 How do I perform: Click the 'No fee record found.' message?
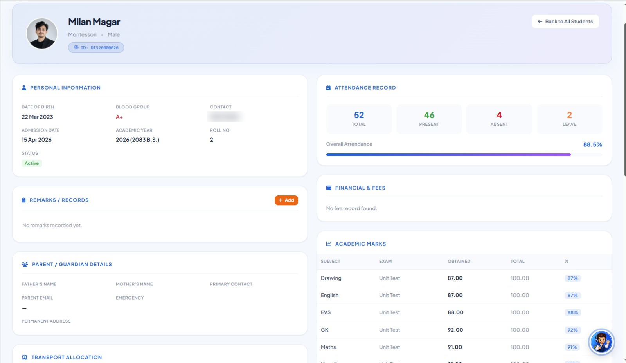pyautogui.click(x=351, y=208)
